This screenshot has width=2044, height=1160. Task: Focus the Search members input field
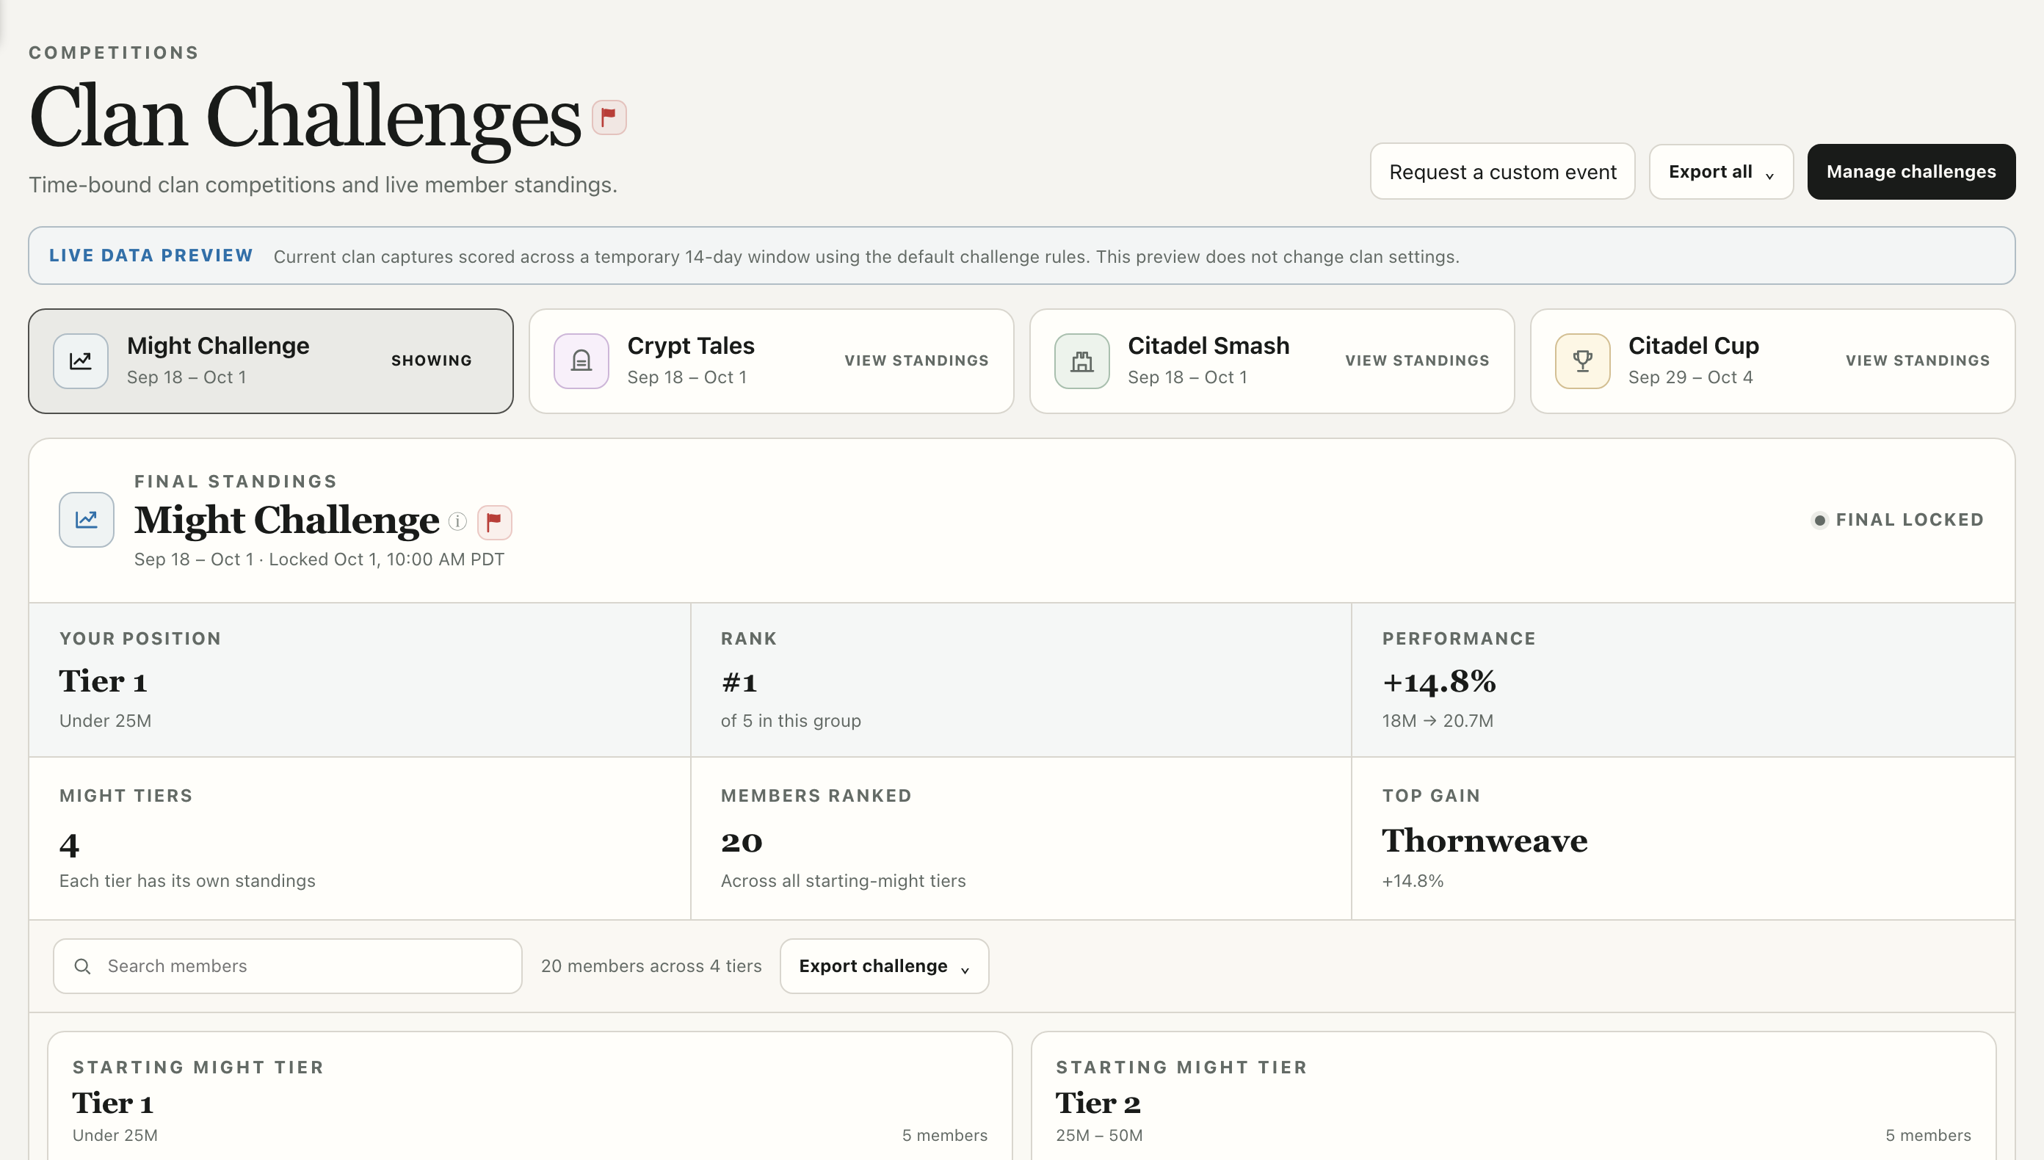[x=288, y=966]
